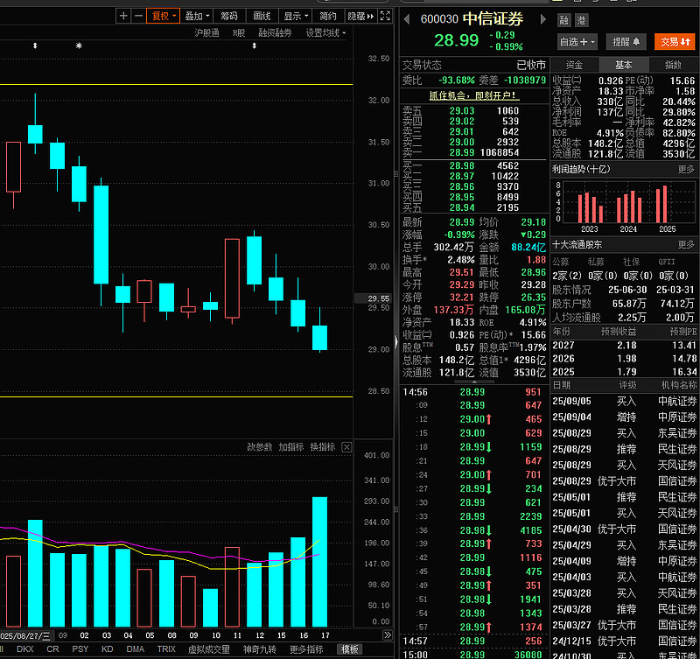The image size is (700, 659).
Task: Switch to the 指数 tab
Action: pos(673,65)
